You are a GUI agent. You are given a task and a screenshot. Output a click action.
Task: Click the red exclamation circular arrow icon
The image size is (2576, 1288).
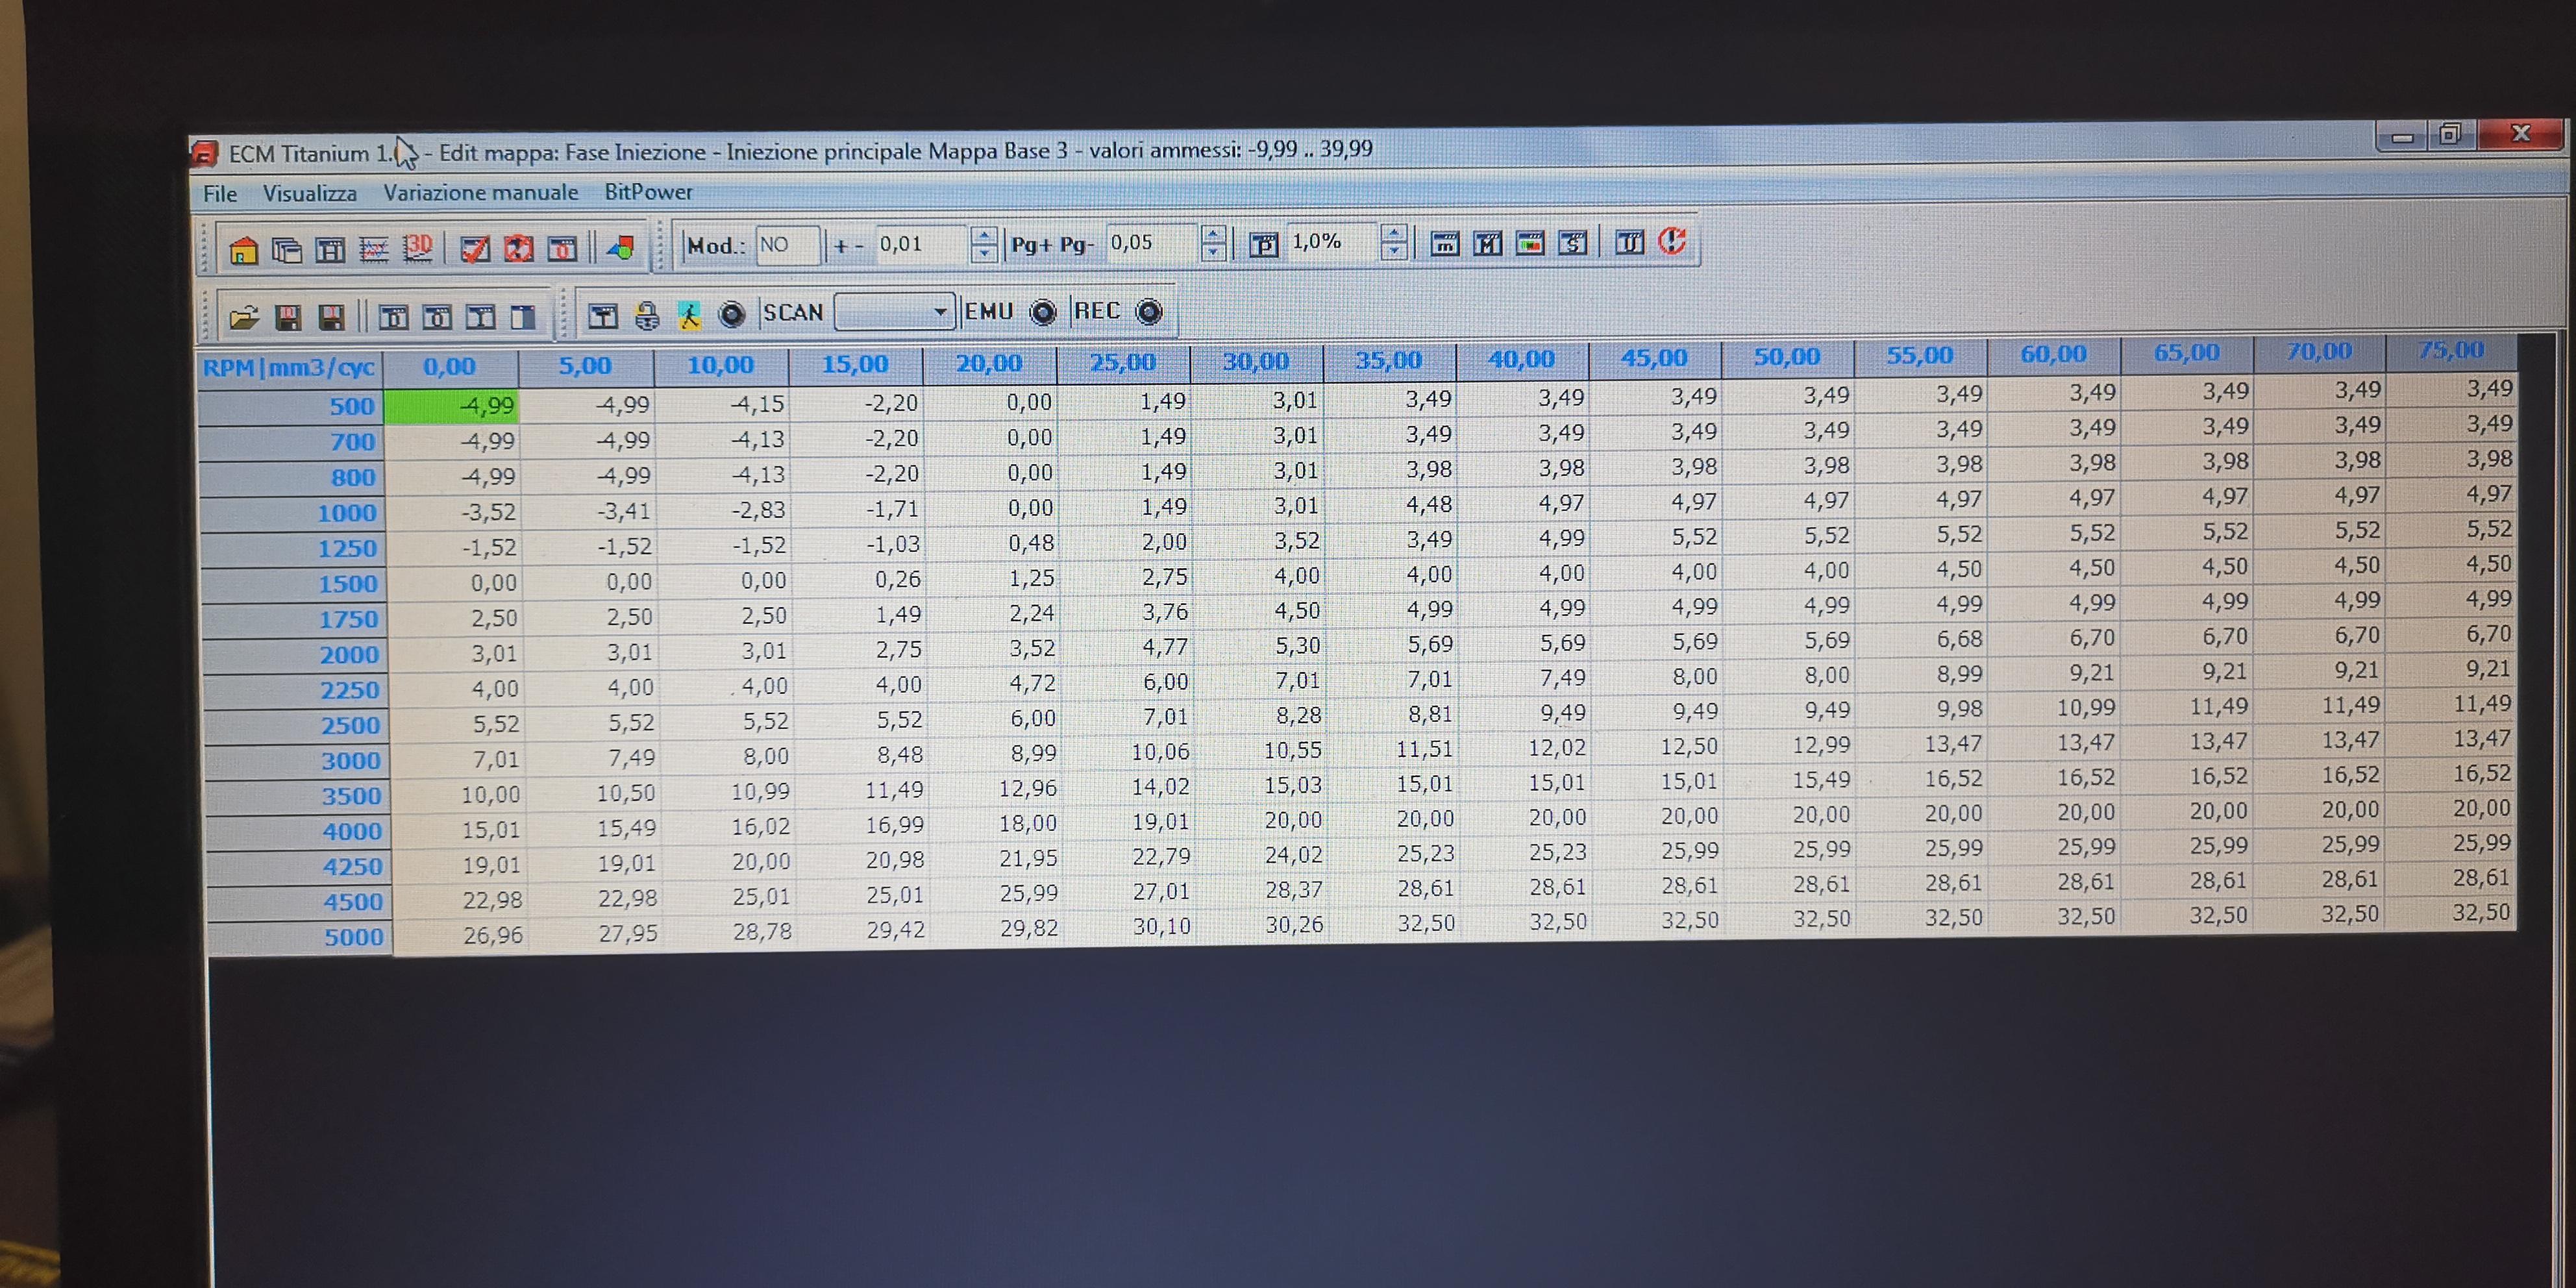tap(1673, 241)
